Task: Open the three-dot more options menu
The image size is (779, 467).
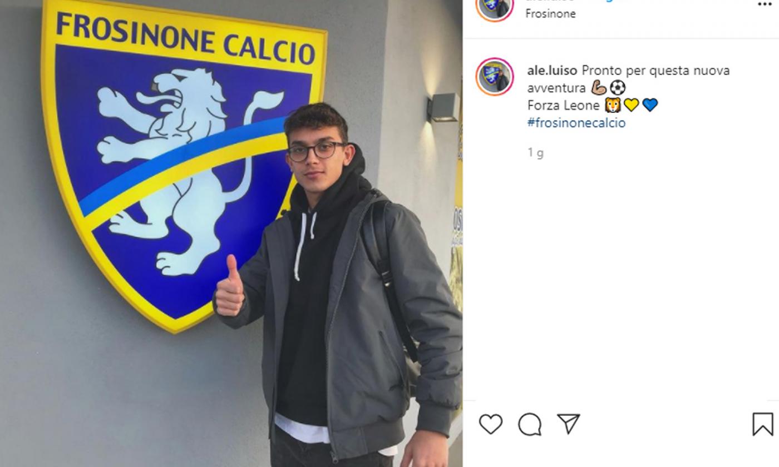Action: click(765, 3)
